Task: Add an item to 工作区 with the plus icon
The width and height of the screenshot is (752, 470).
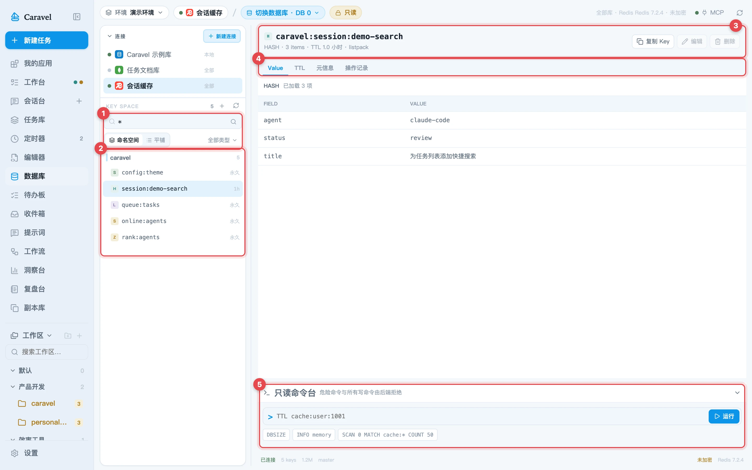Action: click(80, 336)
